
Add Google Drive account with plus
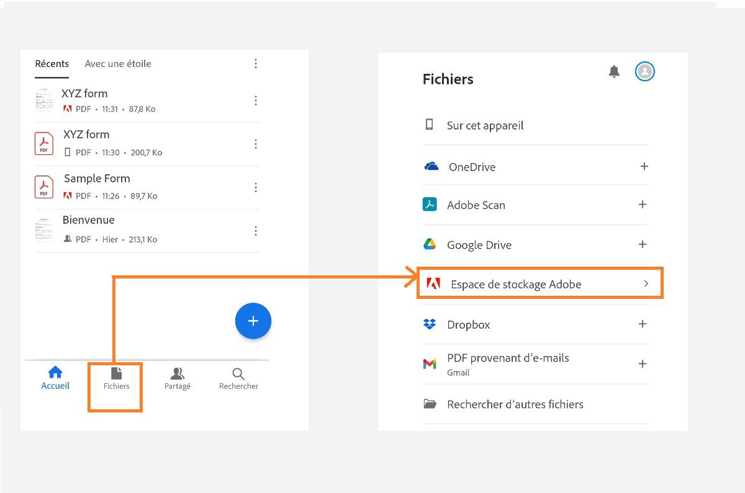tap(643, 244)
